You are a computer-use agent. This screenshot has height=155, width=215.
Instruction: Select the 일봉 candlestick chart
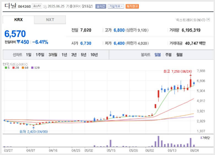[x=157, y=55]
